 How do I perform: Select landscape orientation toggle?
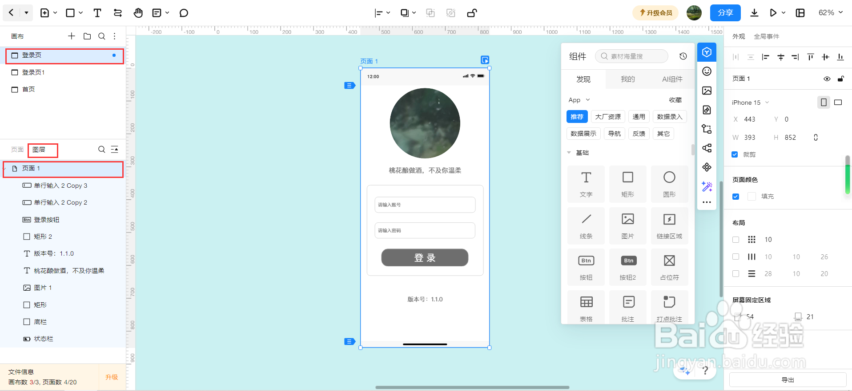[838, 103]
